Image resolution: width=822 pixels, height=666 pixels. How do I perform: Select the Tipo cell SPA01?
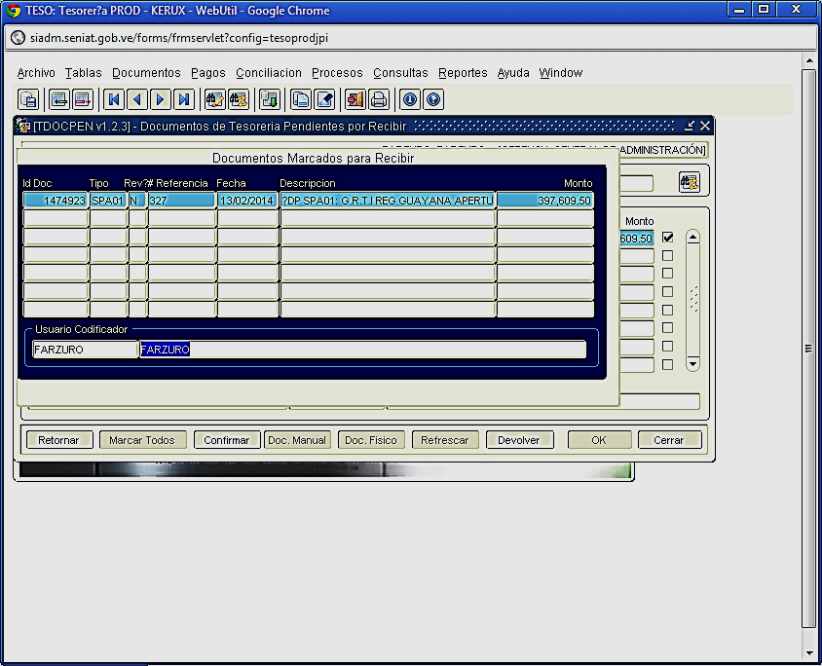tap(108, 201)
